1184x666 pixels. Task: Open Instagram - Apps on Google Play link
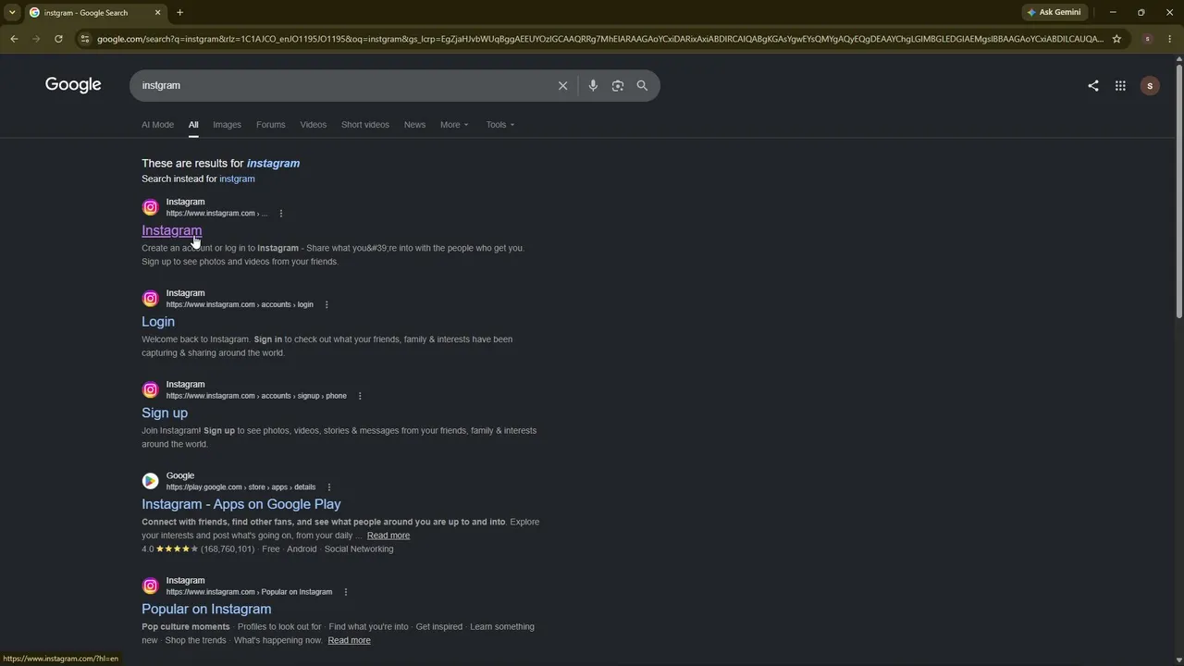pos(241,504)
